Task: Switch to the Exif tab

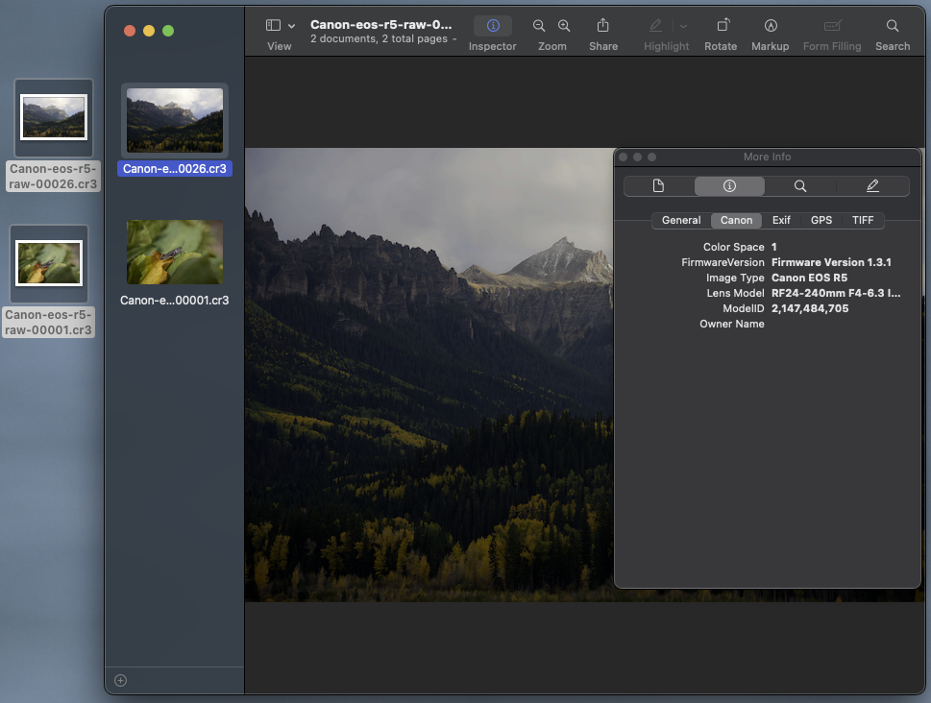Action: tap(781, 220)
